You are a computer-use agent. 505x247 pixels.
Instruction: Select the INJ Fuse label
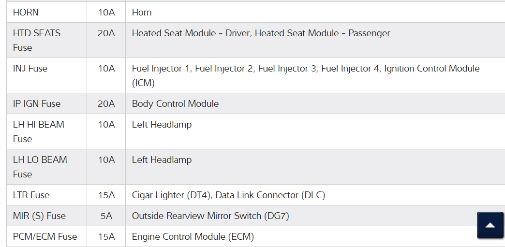[x=30, y=69]
